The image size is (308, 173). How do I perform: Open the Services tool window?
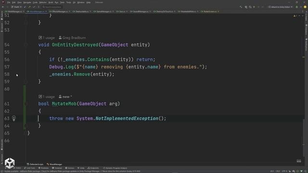[70, 168]
